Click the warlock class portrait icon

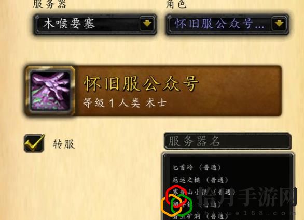pyautogui.click(x=50, y=91)
